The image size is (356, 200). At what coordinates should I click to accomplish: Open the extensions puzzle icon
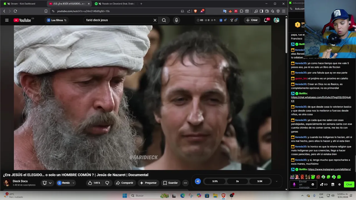tap(241, 11)
